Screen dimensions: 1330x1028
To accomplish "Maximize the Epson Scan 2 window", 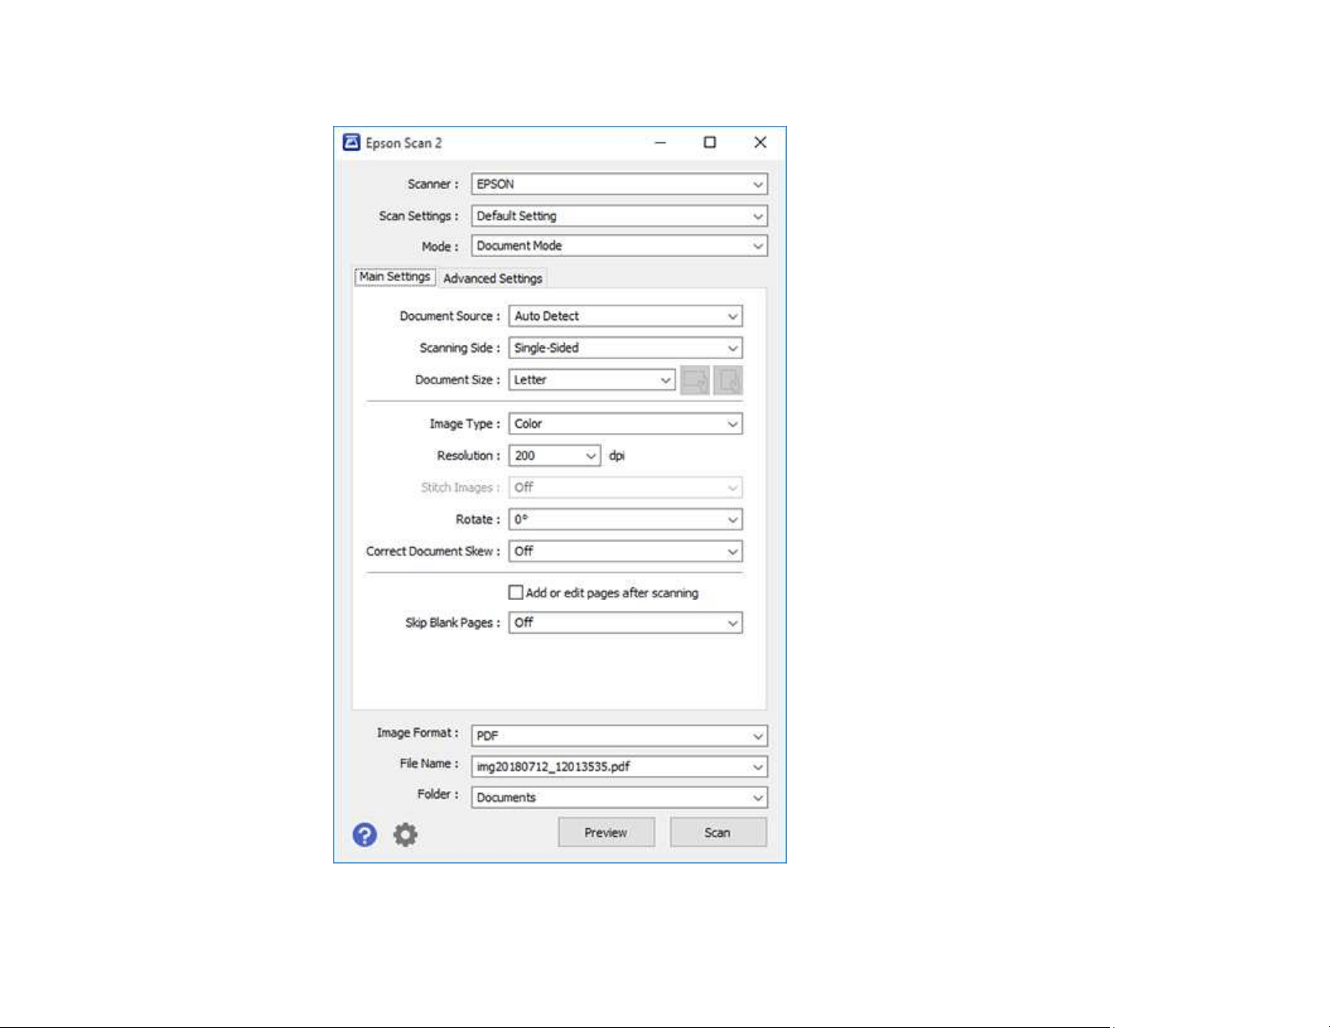I will 710,143.
